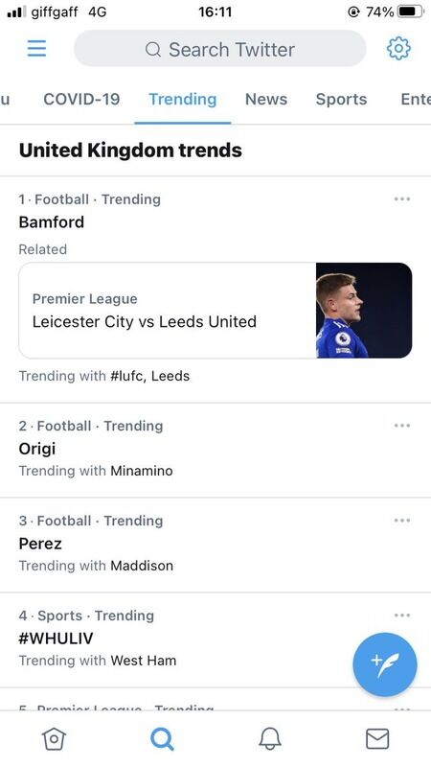This screenshot has height=767, width=431.
Task: Open more options for Bamford trend
Action: (x=402, y=199)
